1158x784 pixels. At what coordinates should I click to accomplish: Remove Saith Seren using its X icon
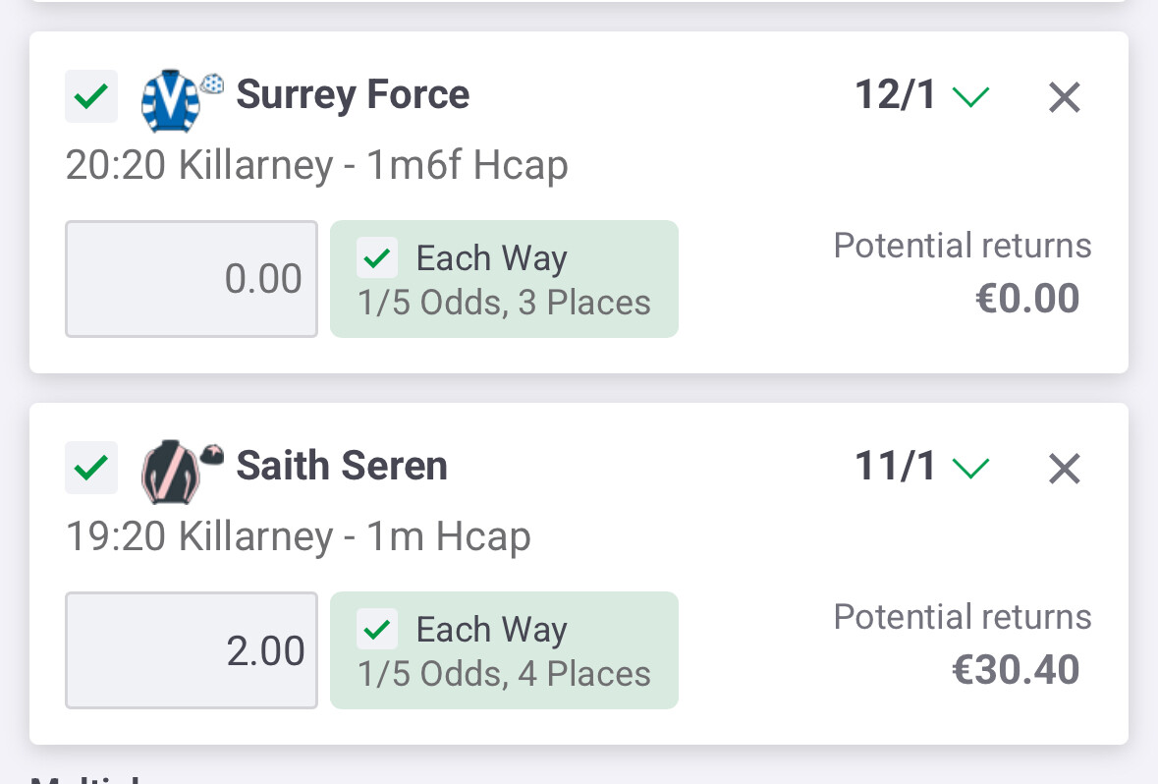pos(1065,469)
